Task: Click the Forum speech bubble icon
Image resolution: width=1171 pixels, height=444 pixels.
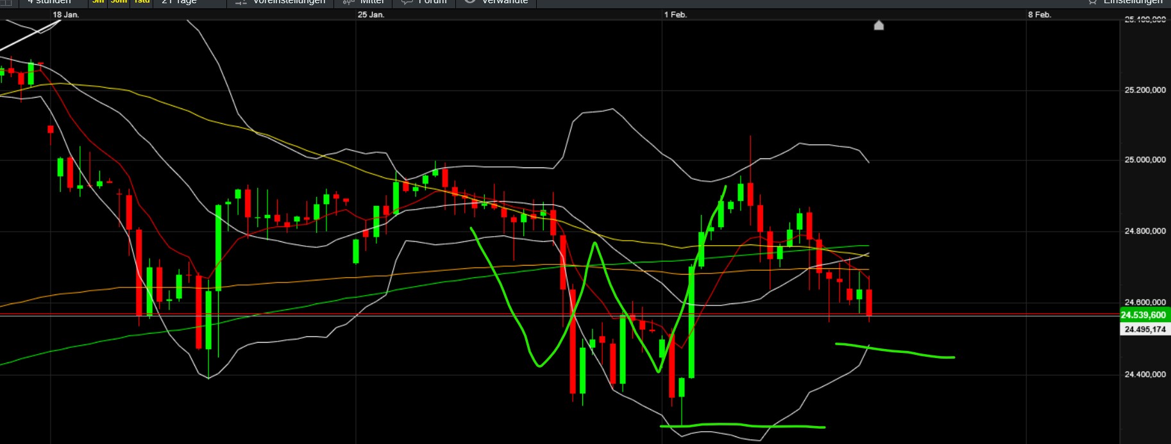Action: [407, 2]
